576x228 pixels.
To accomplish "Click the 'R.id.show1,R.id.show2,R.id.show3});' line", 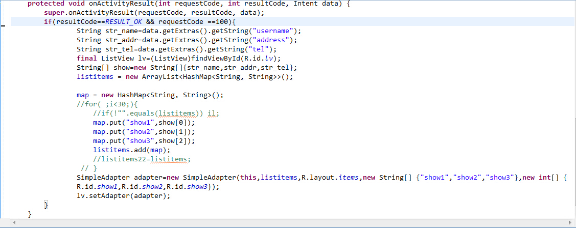I will point(148,187).
